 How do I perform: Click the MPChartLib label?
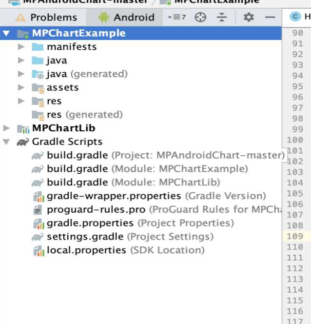64,128
